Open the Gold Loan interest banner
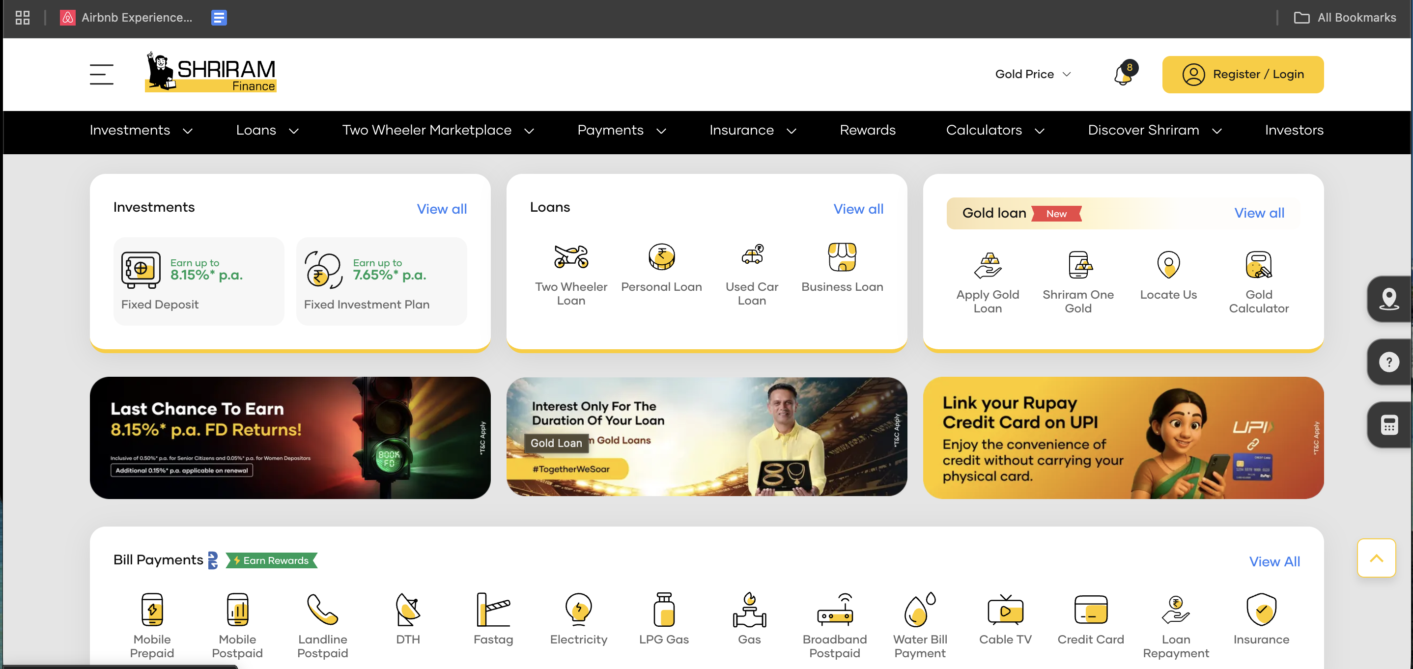This screenshot has width=1413, height=669. click(706, 437)
